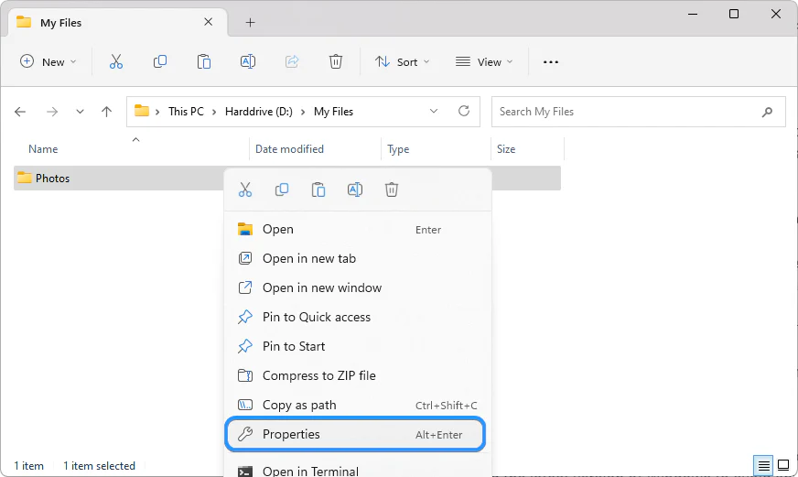798x477 pixels.
Task: Sort by the Type column header
Action: coord(437,149)
